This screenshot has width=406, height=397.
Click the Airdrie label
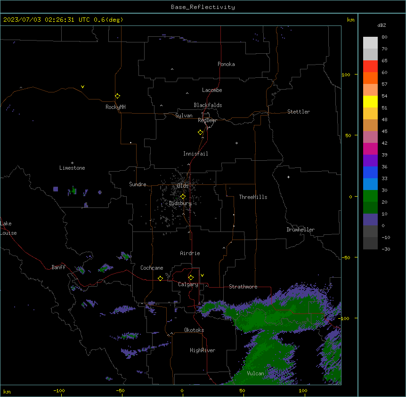(x=190, y=253)
